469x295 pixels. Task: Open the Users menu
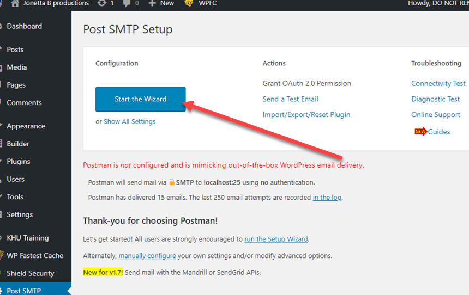coord(16,179)
